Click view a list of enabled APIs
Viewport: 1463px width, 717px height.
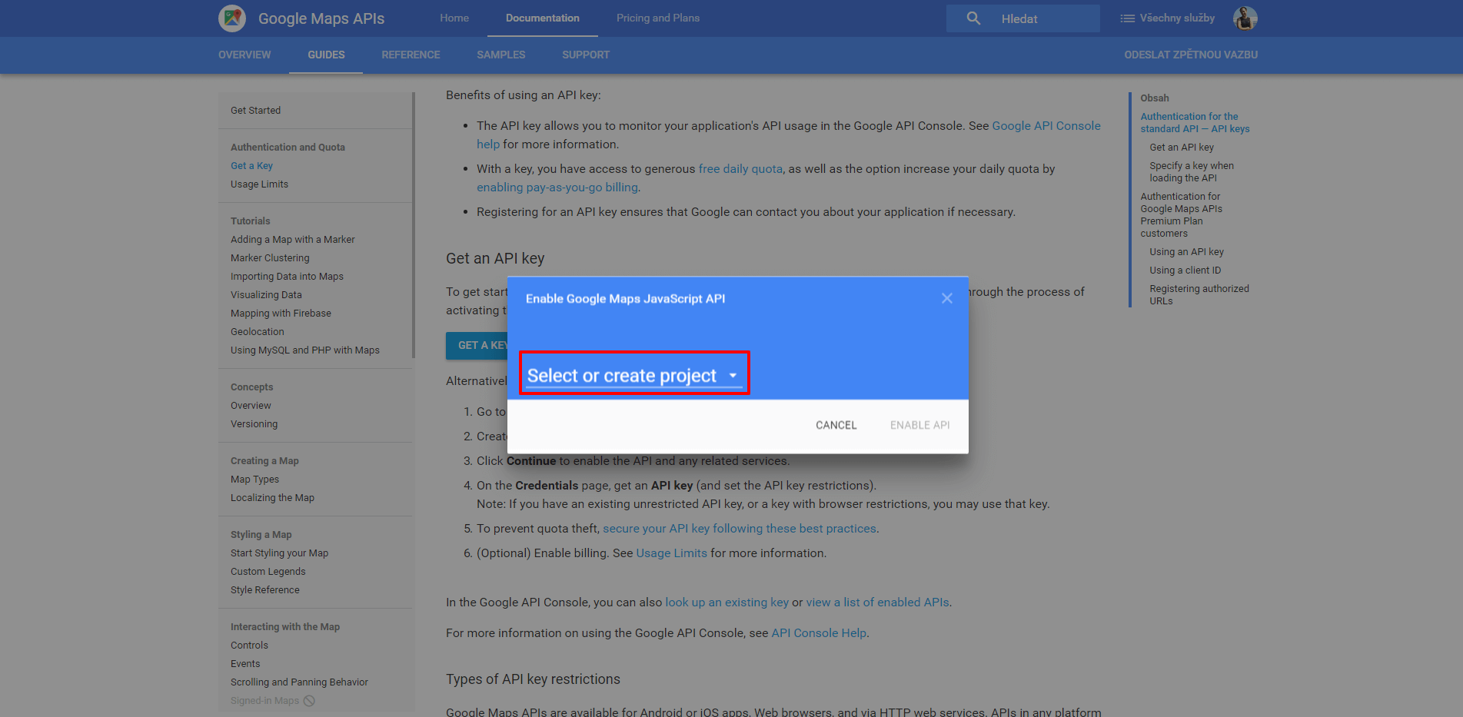click(x=877, y=602)
